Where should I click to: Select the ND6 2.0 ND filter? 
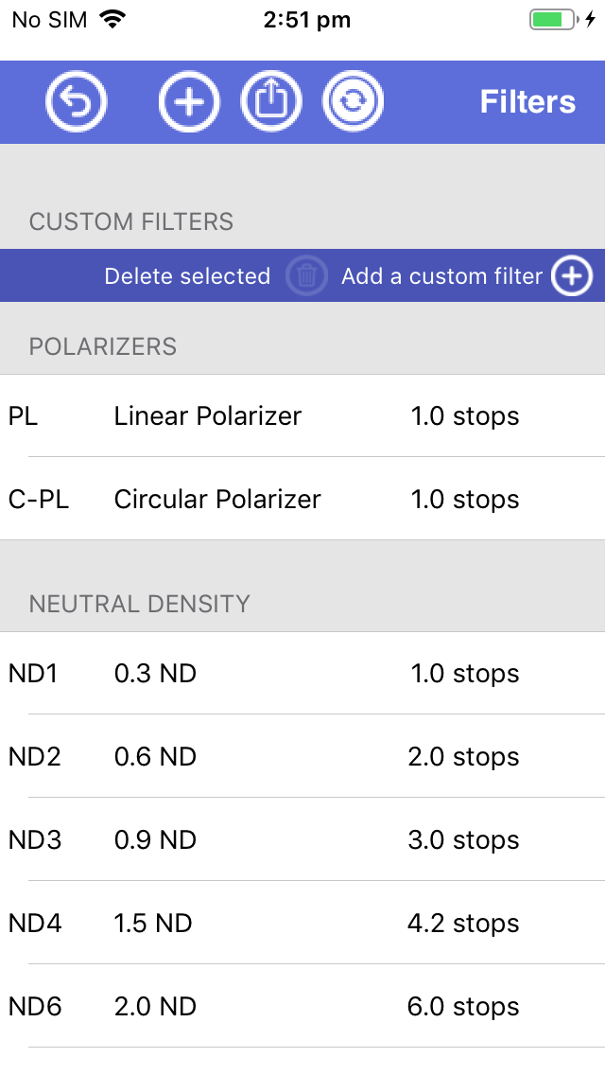pyautogui.click(x=302, y=1007)
